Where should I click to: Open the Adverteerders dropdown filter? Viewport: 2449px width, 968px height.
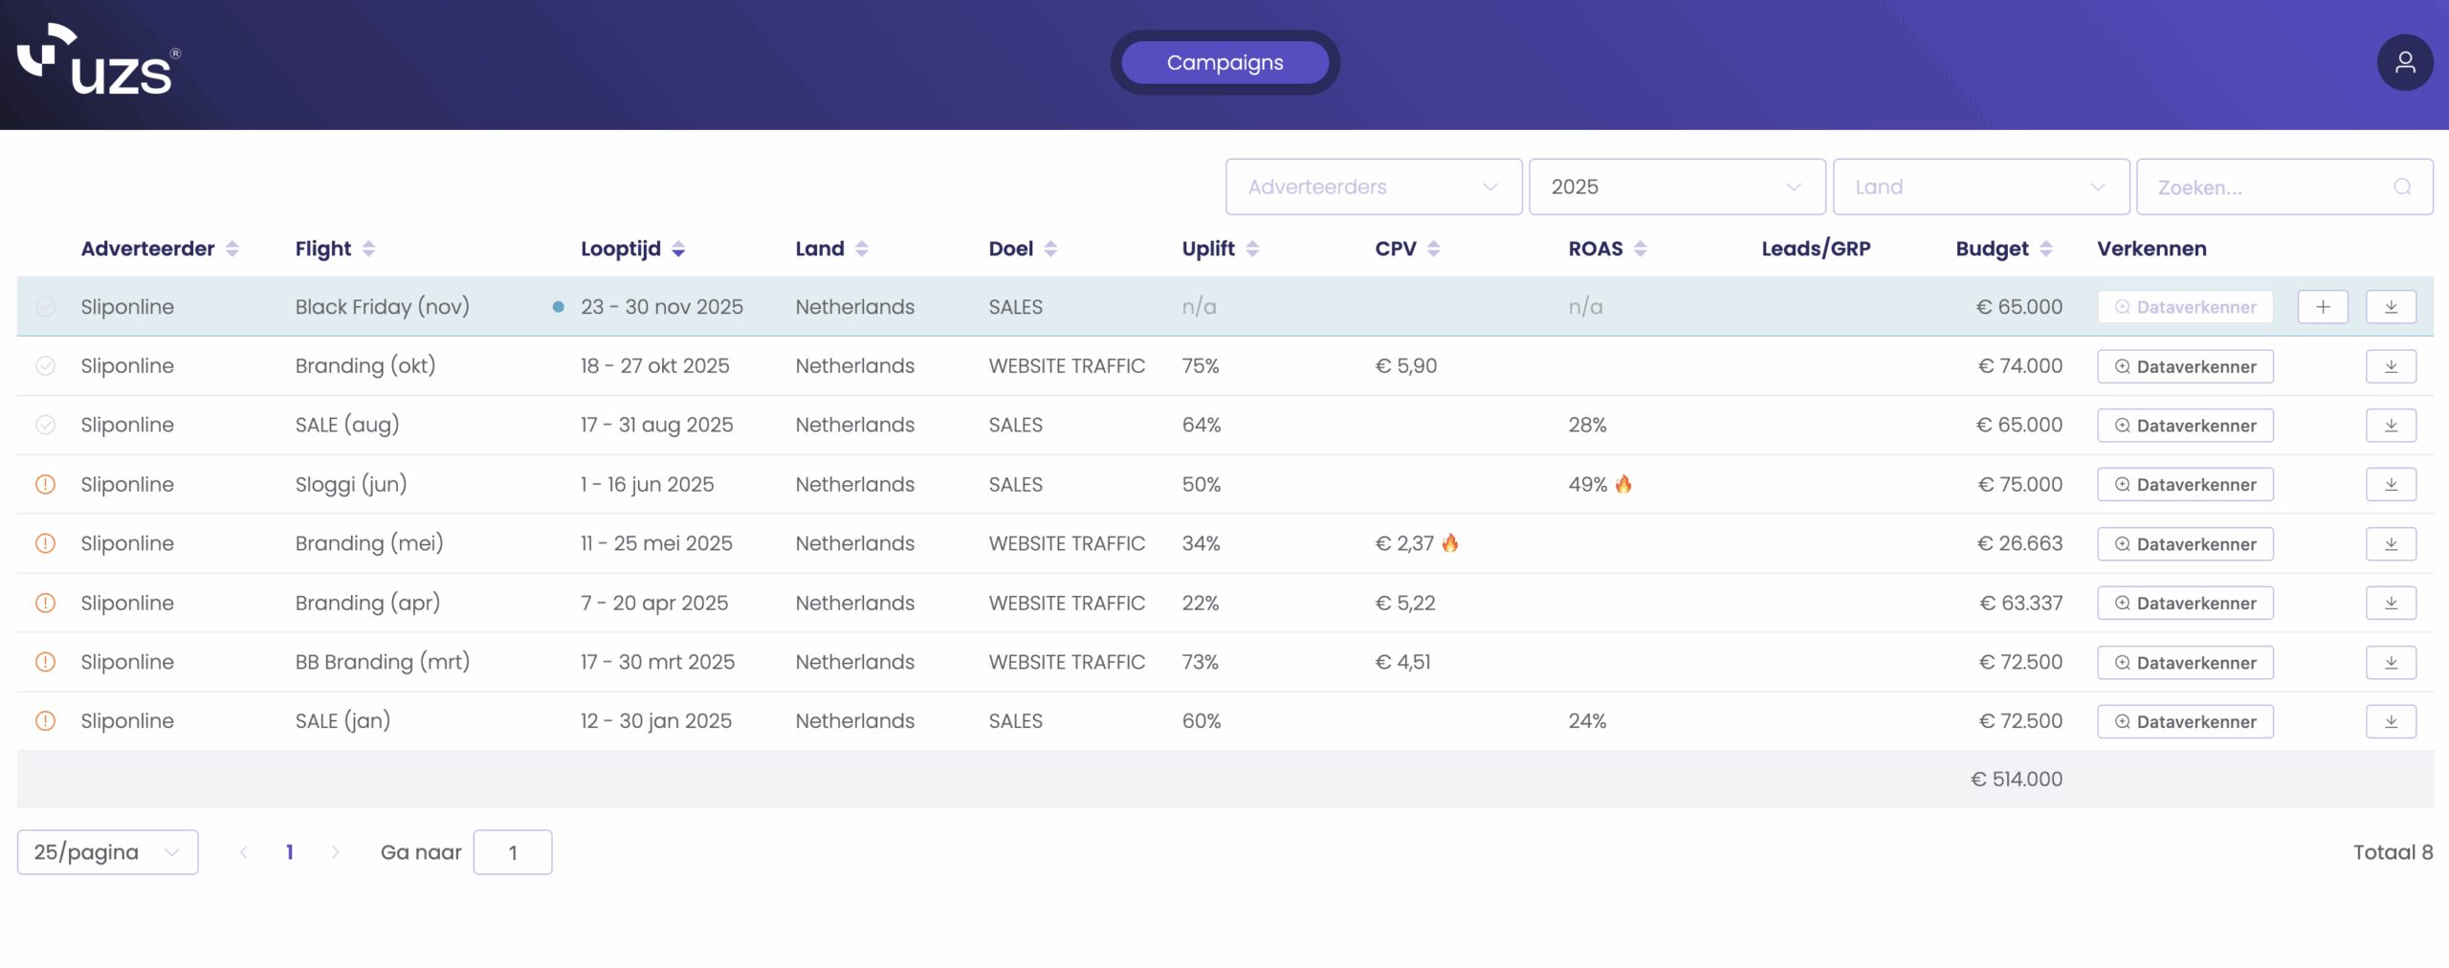[1373, 187]
